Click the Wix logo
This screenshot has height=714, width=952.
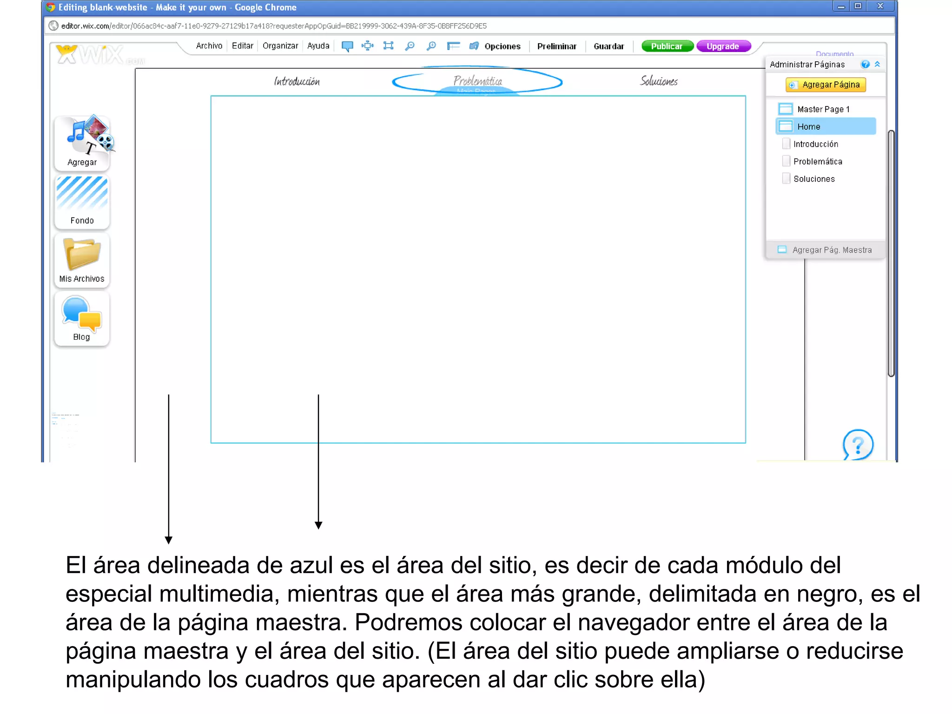point(100,55)
